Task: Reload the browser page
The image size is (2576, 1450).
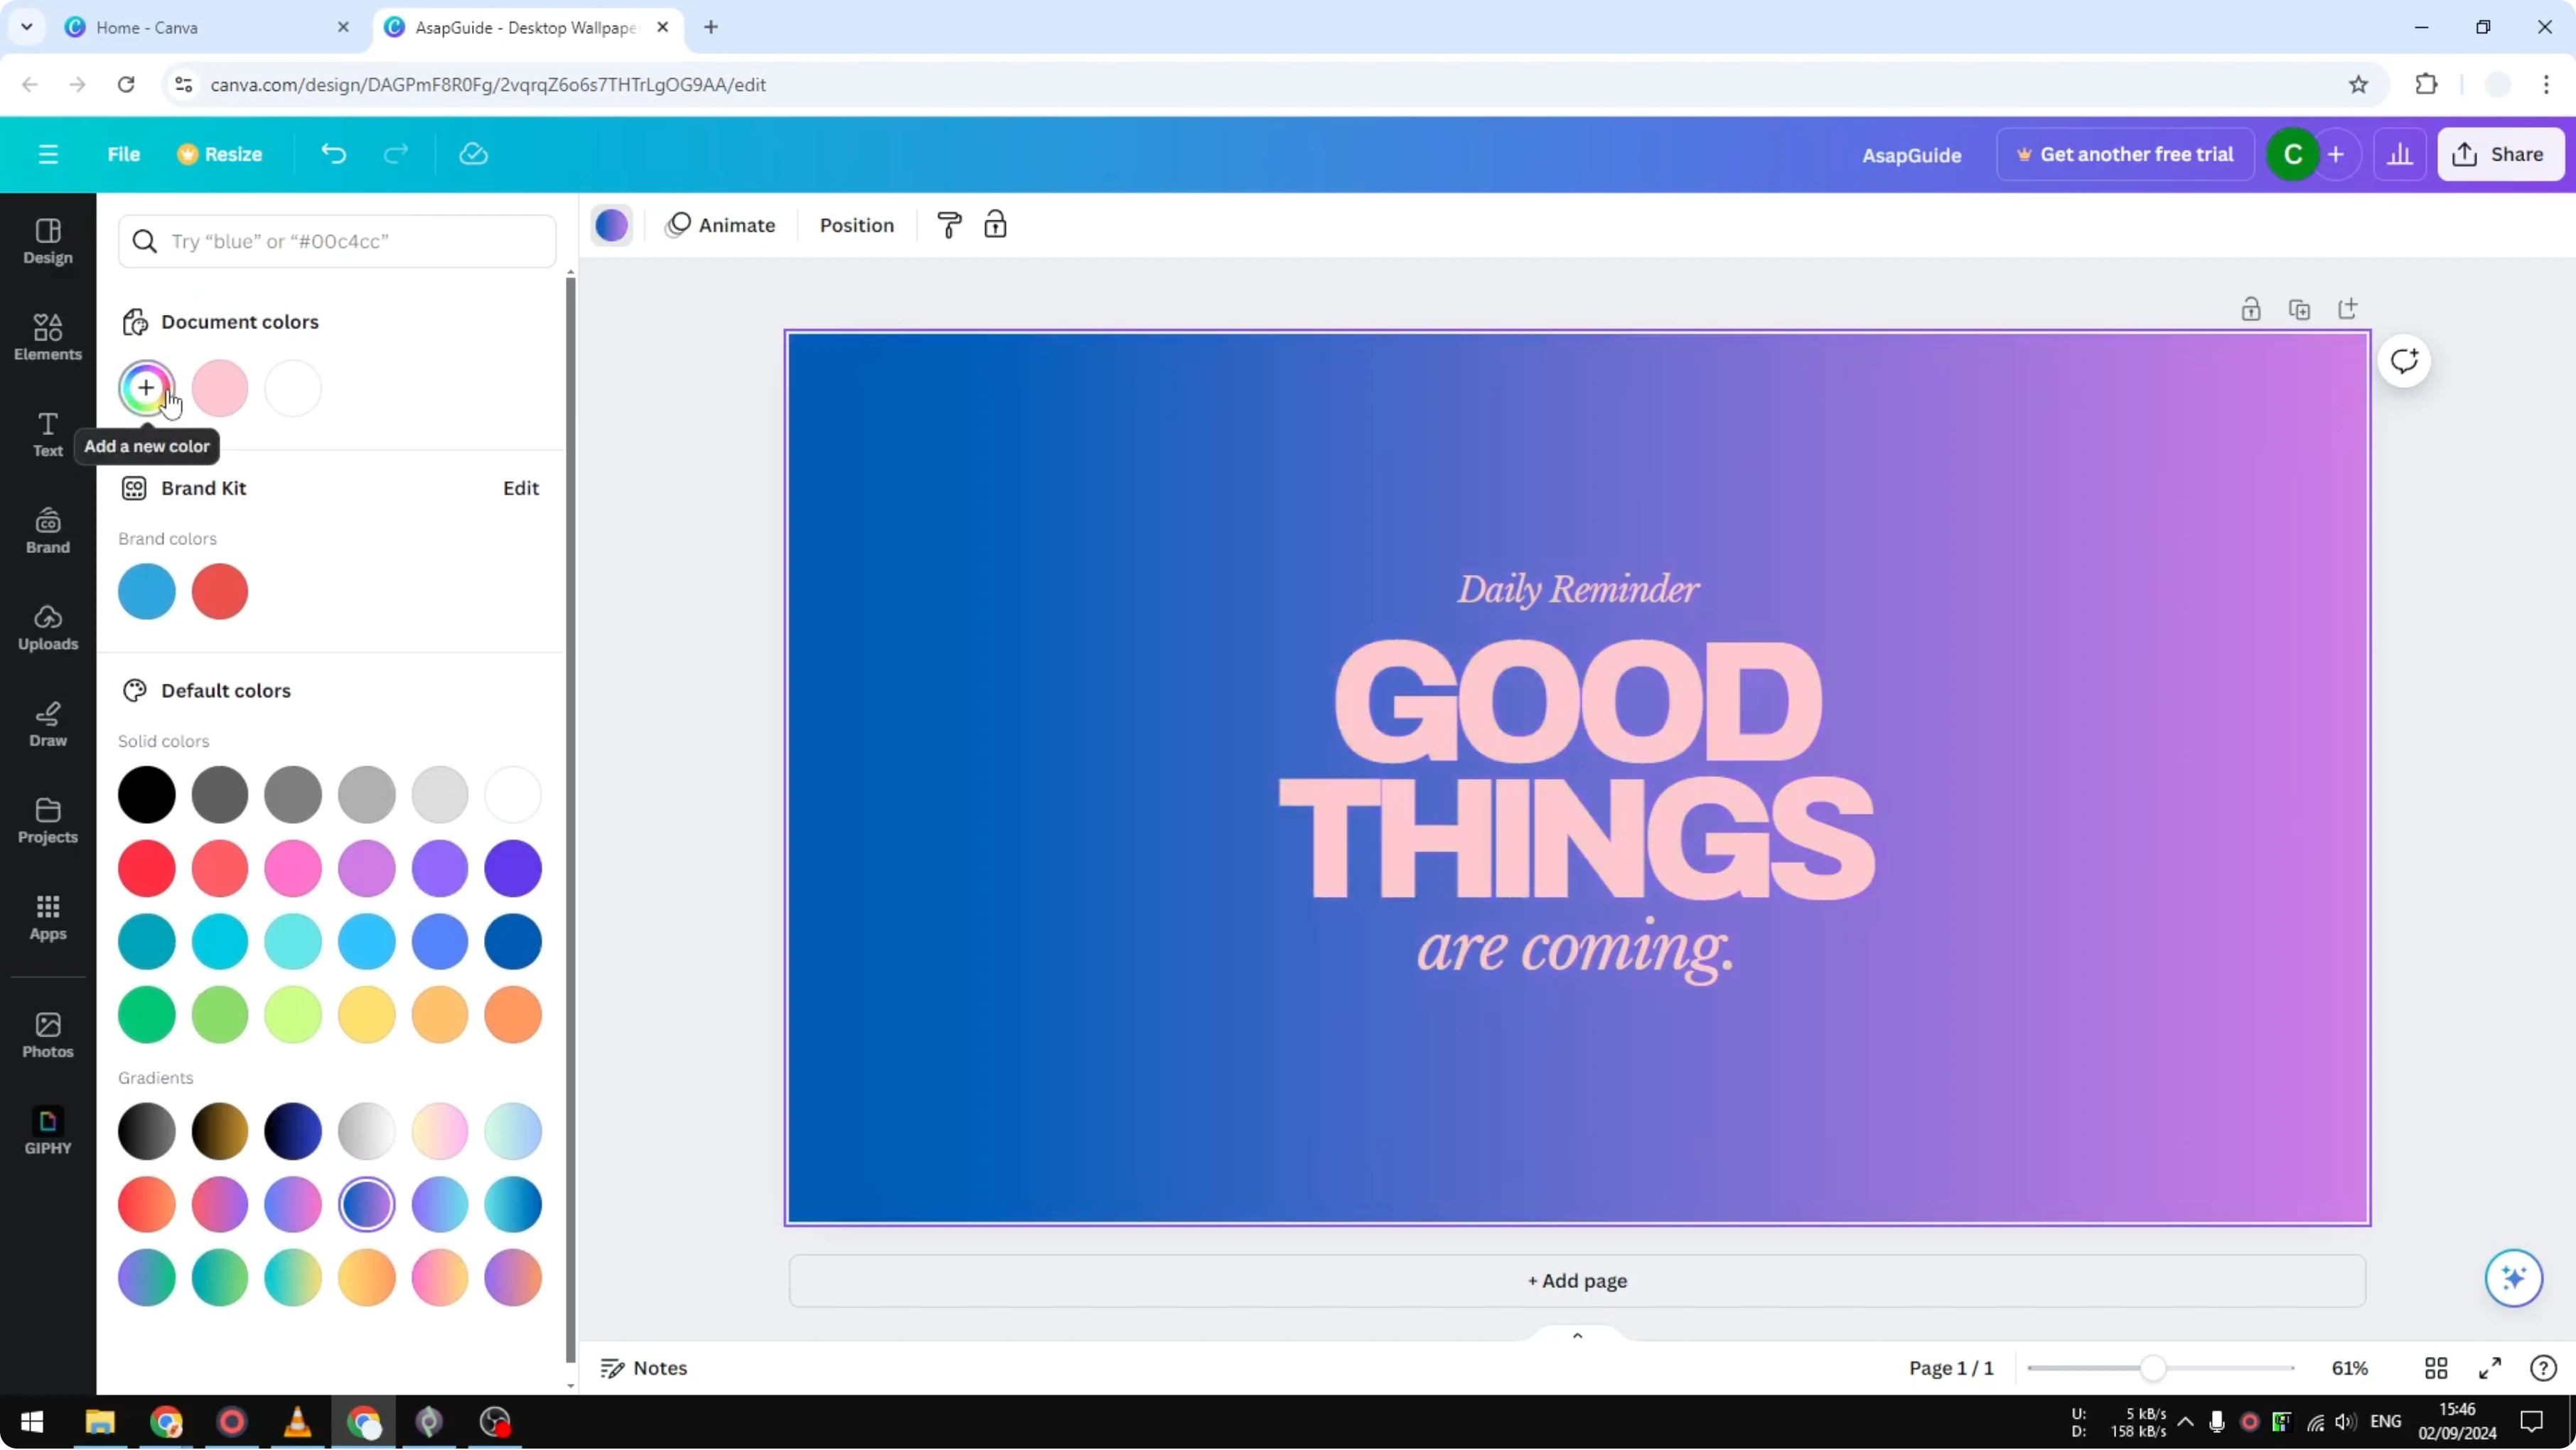Action: click(126, 85)
